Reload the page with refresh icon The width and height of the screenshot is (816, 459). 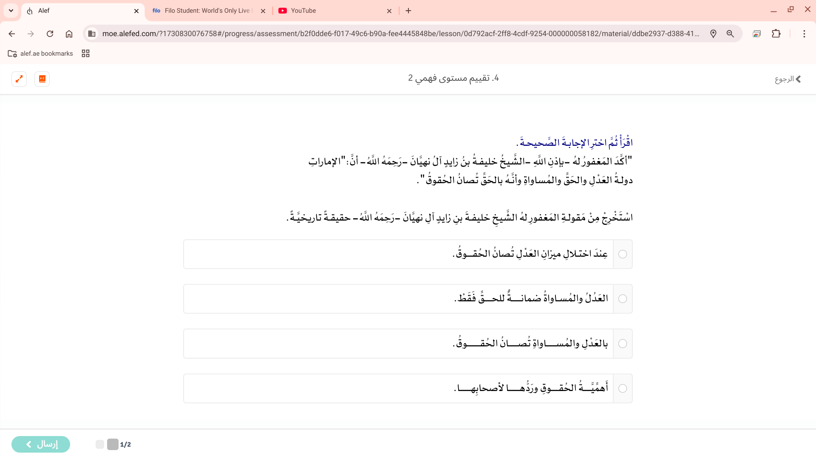pyautogui.click(x=50, y=34)
